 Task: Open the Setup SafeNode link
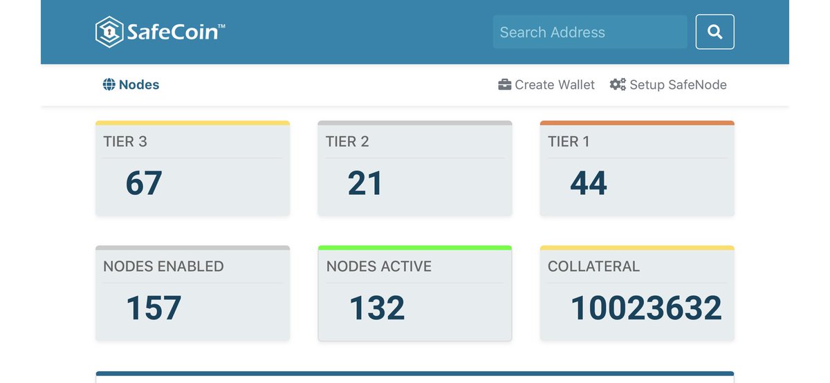pos(668,85)
